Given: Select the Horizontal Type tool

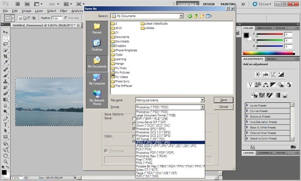Looking at the screenshot, I should click(x=6, y=124).
